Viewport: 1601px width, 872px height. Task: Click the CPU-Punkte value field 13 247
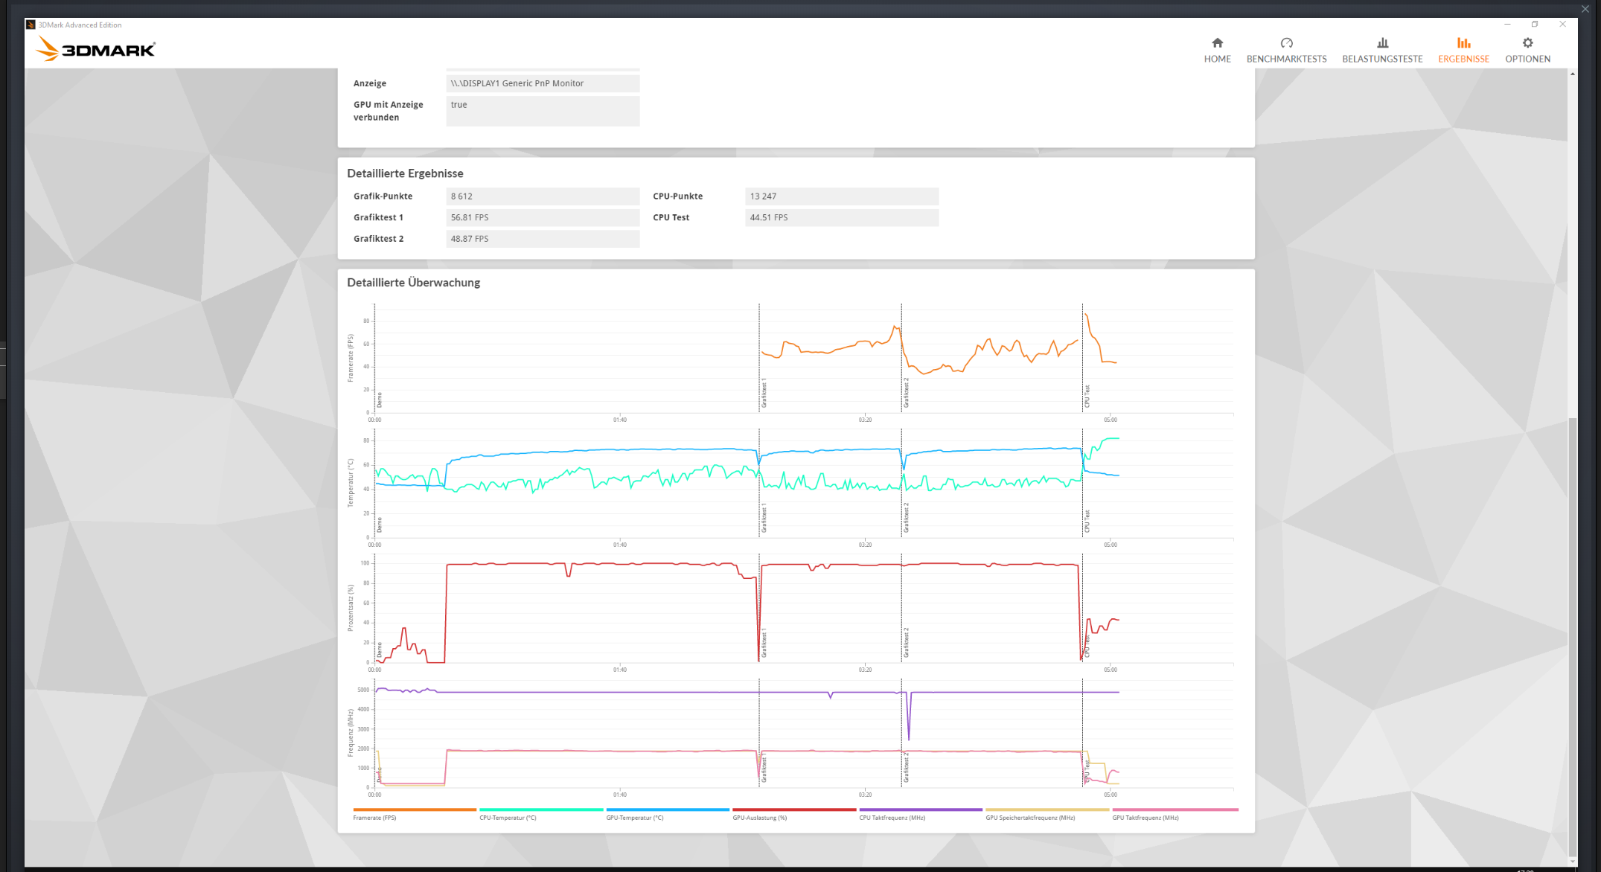pyautogui.click(x=841, y=196)
